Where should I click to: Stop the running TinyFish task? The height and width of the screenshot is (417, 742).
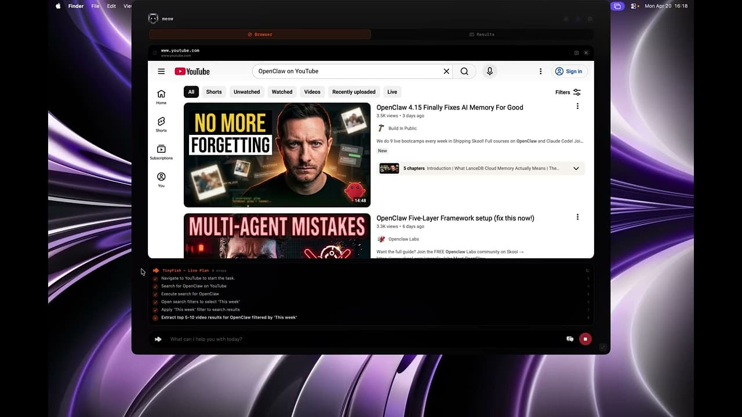pos(585,339)
